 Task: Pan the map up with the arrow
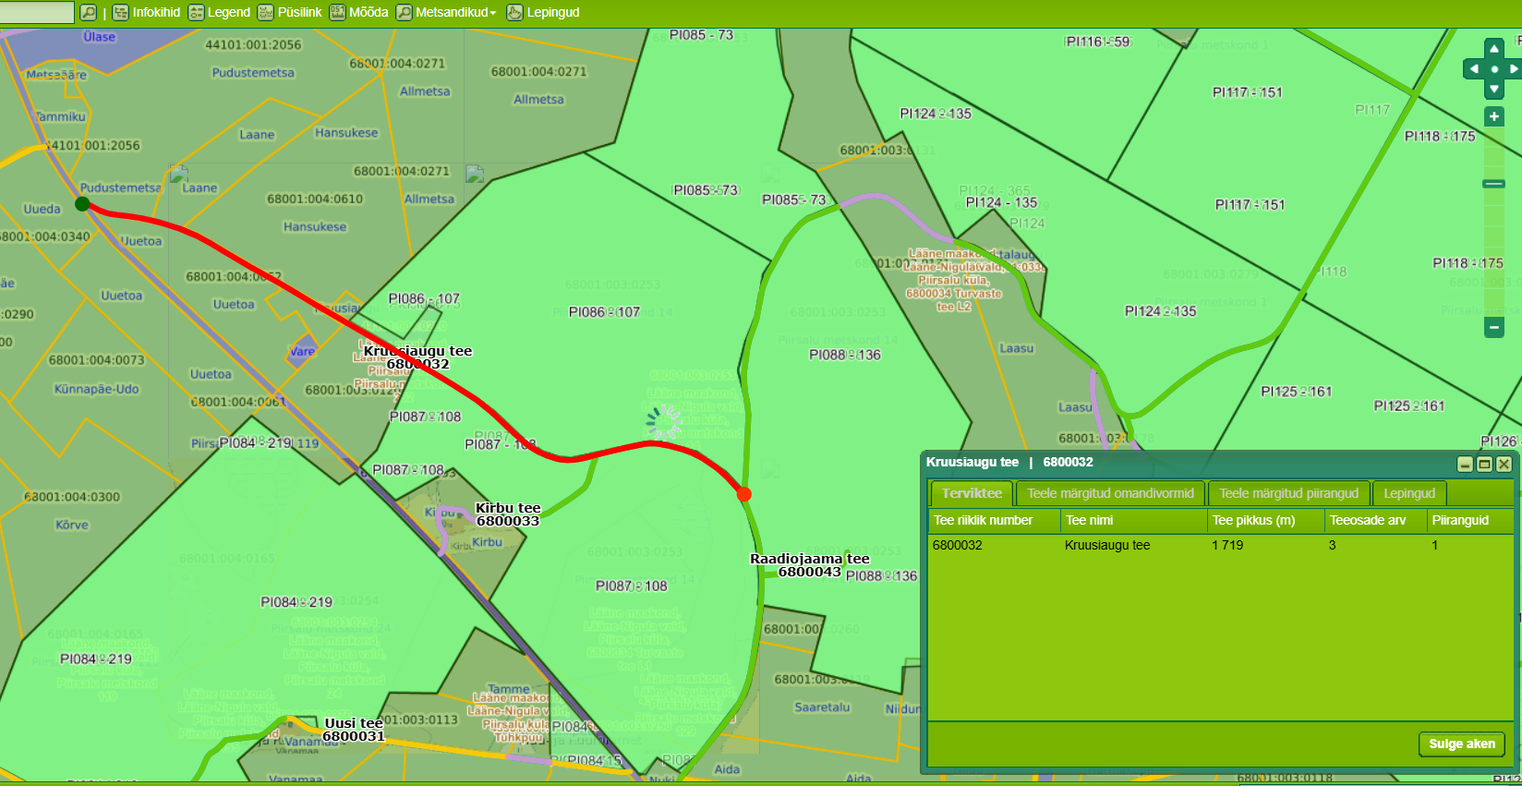coord(1494,49)
